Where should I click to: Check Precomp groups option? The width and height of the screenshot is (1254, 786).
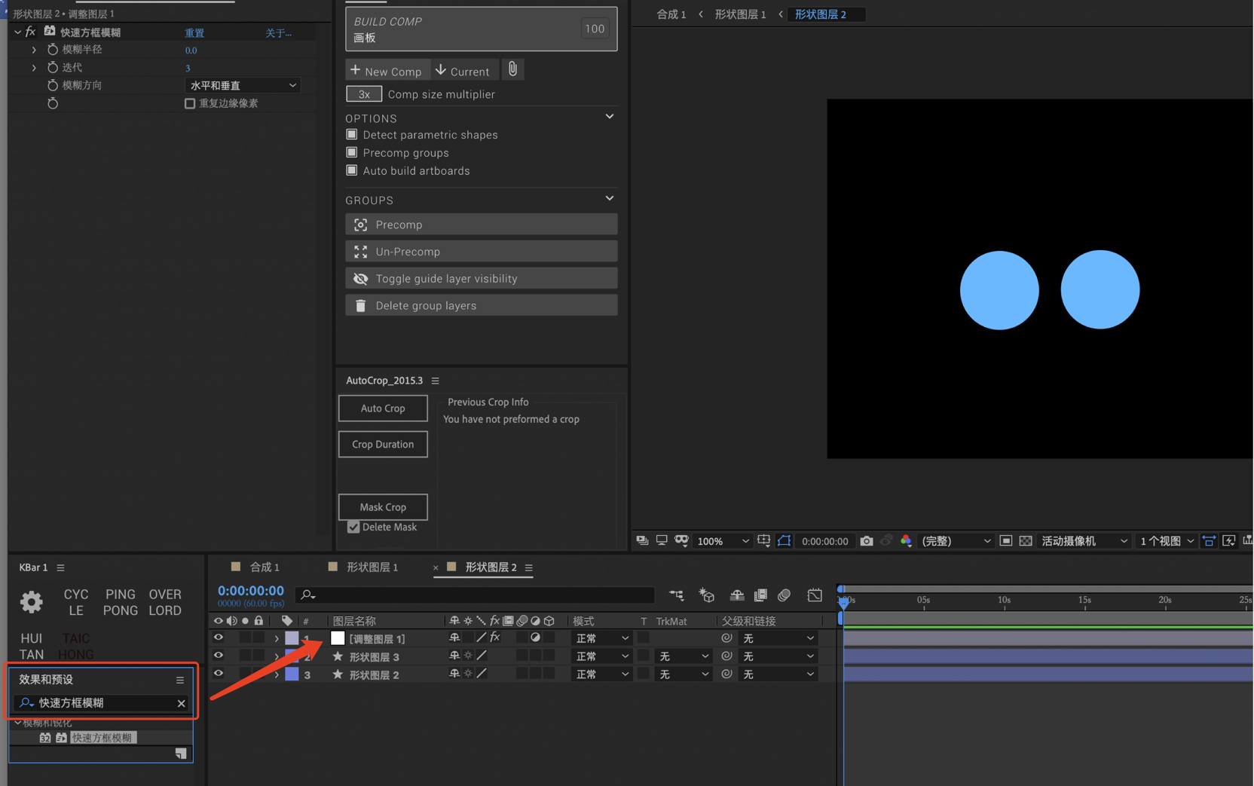coord(351,152)
